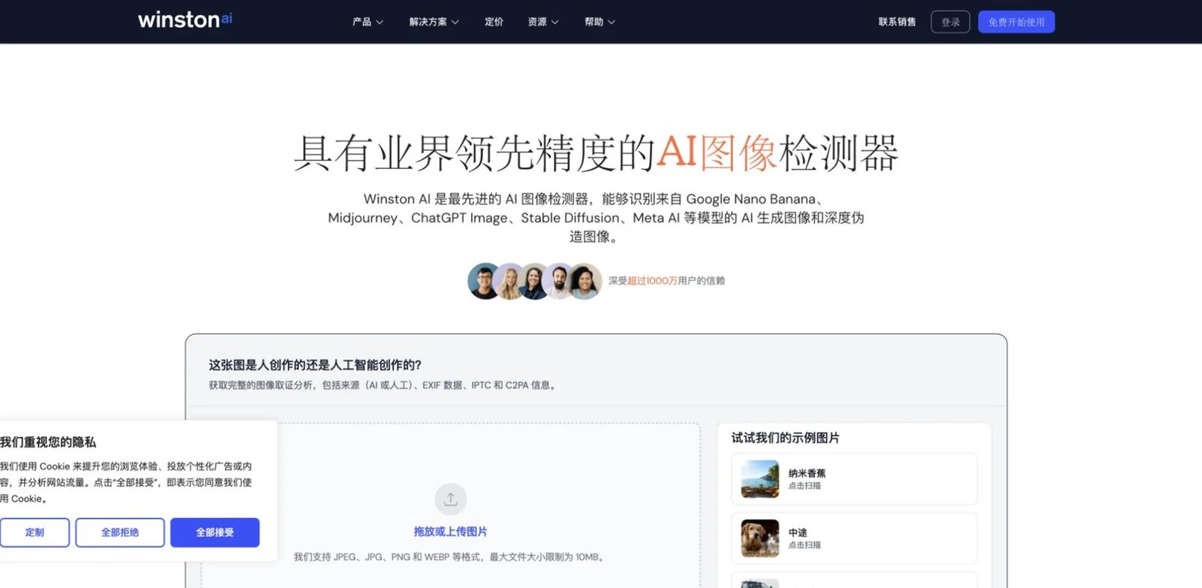Click the upload arrow icon

(x=451, y=499)
